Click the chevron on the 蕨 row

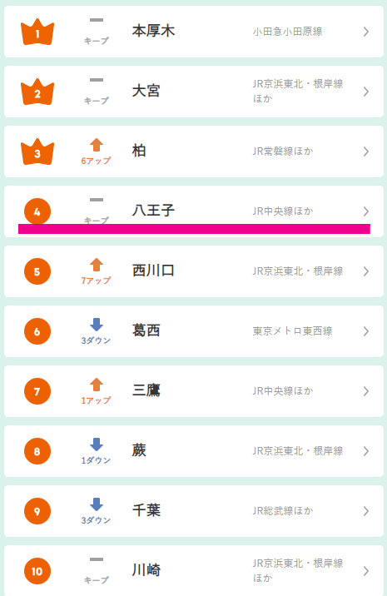[366, 451]
